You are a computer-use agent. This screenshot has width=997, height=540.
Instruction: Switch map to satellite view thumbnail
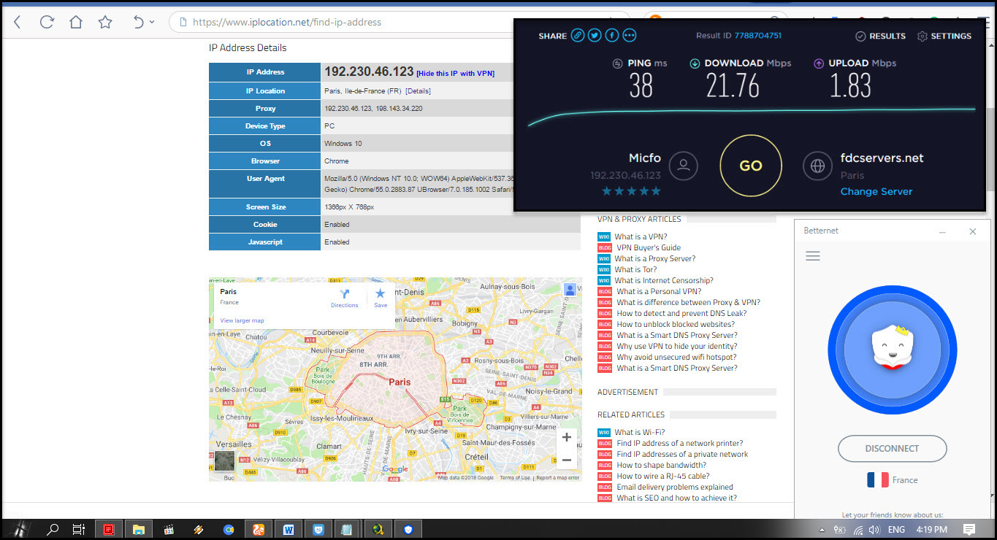pos(224,460)
